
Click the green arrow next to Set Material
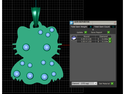click(112, 84)
